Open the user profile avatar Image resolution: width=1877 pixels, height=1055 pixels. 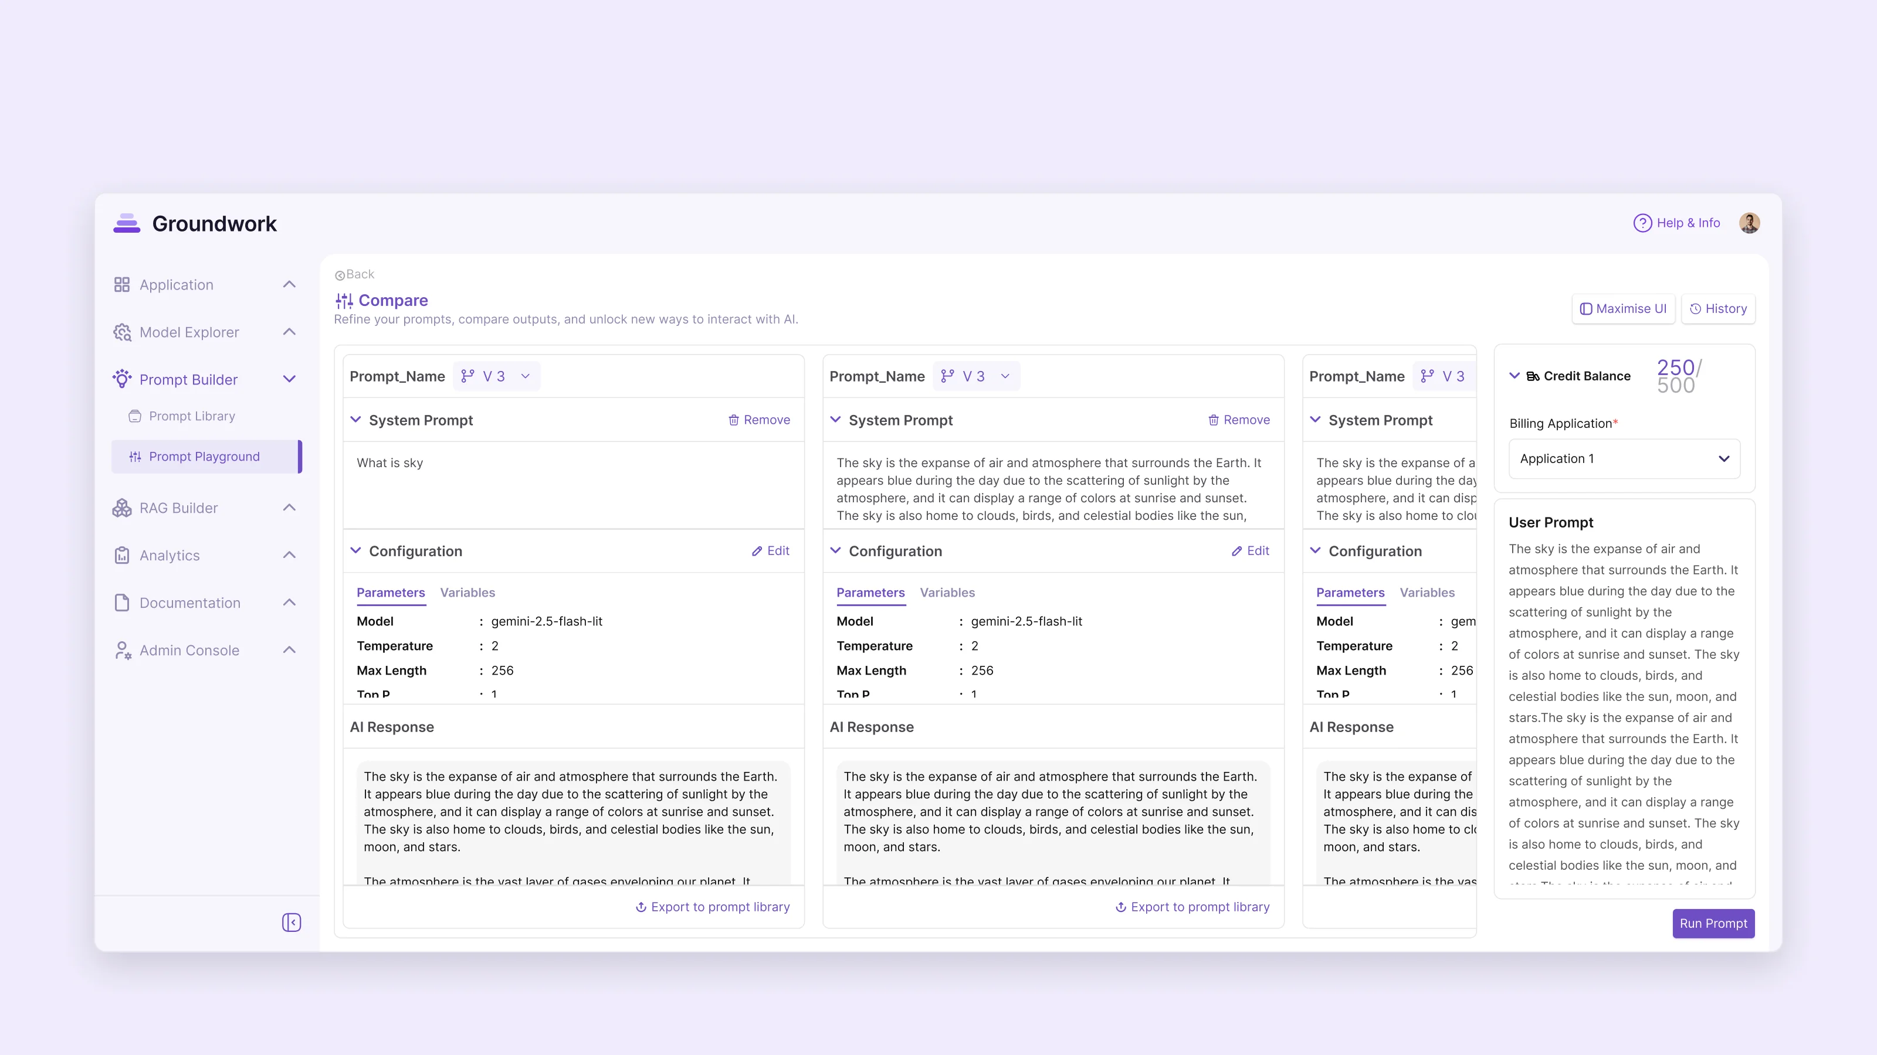1750,223
